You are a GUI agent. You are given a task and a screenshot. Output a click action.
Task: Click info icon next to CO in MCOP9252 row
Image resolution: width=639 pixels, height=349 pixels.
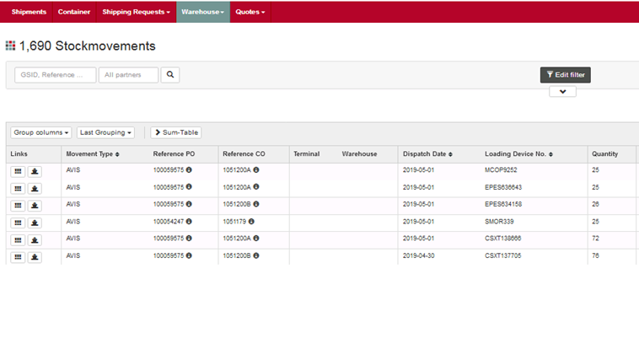256,169
